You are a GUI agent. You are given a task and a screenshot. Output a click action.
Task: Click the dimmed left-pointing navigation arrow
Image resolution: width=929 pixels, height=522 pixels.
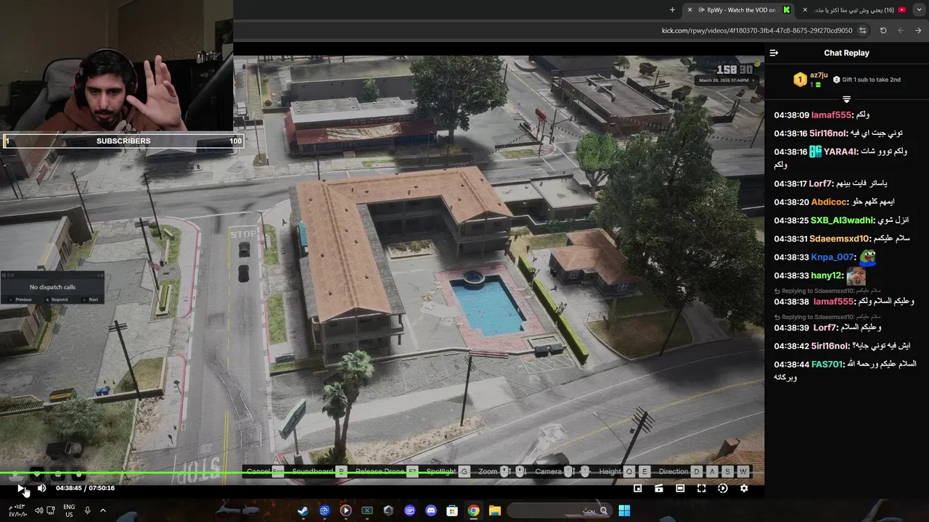pos(901,30)
